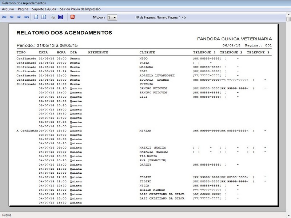291x218 pixels.
Task: Click the HORA column header
Action: (x=61, y=52)
